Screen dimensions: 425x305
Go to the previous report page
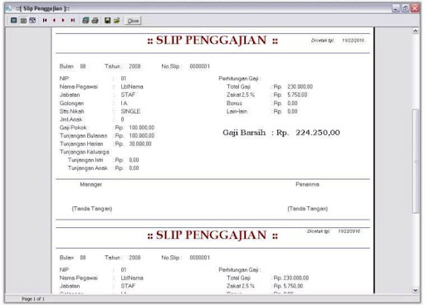[54, 21]
